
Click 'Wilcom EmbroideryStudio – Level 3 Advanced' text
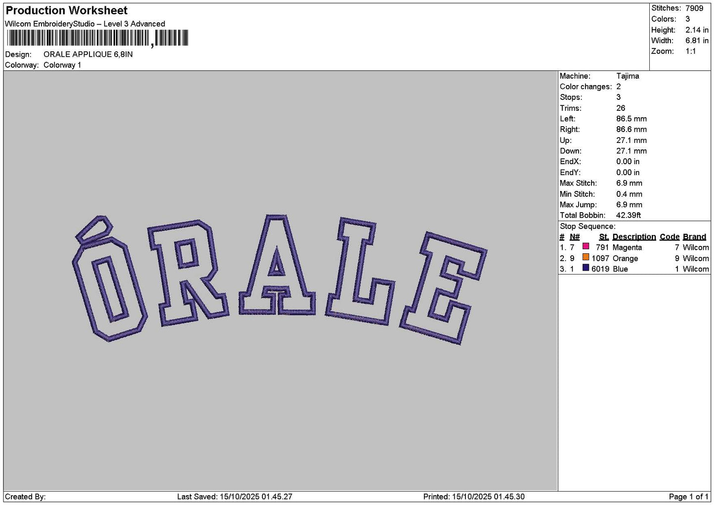pyautogui.click(x=85, y=24)
